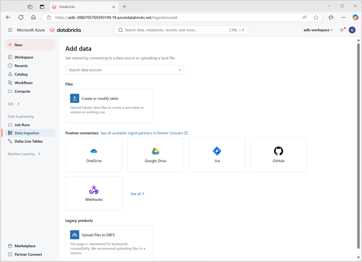Click the Data Ingestion sidebar icon
This screenshot has width=362, height=262.
click(x=10, y=133)
